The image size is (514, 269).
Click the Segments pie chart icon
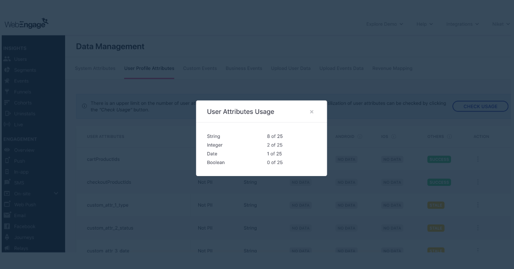[7, 70]
